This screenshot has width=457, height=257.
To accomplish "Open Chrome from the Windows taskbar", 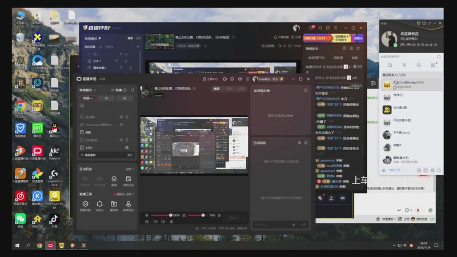I will point(39,246).
